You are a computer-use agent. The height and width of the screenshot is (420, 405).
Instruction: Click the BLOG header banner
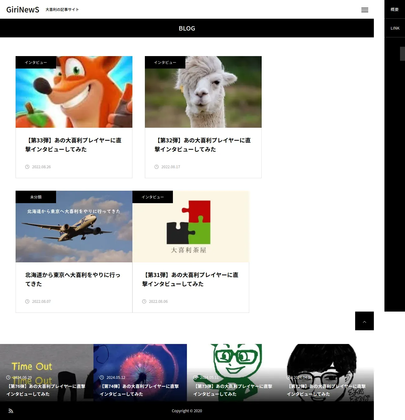(x=187, y=28)
